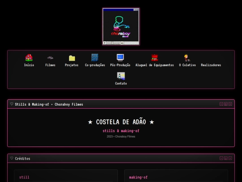Click the heart icon in Créditos title
This screenshot has height=182, width=242.
tap(12, 158)
